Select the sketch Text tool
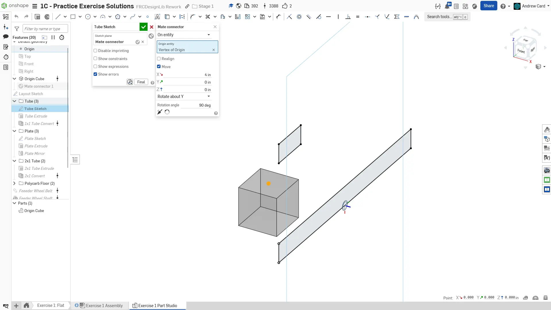 coord(157,17)
